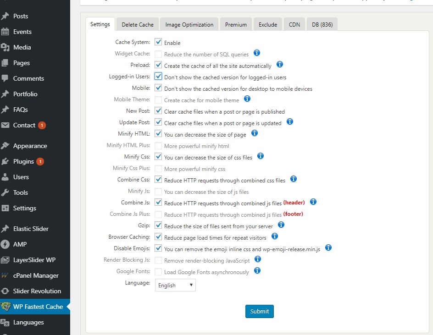The width and height of the screenshot is (433, 335).
Task: Click info icon beside Google Fonts
Action: coord(257,271)
